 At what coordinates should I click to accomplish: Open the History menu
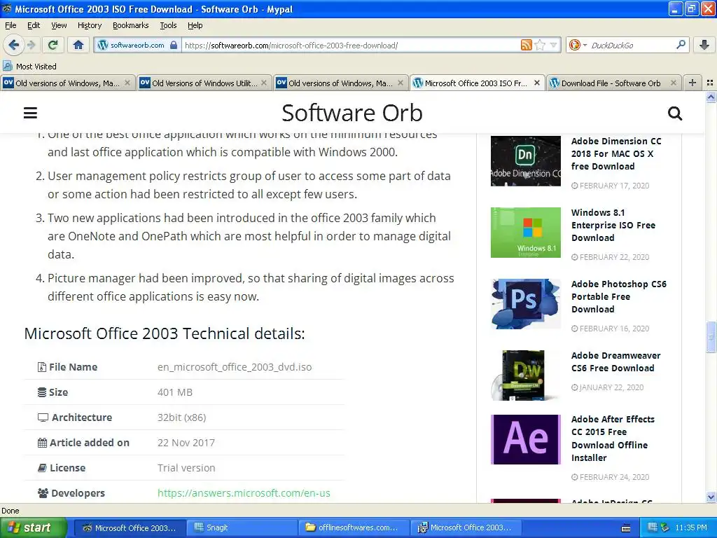click(x=90, y=25)
